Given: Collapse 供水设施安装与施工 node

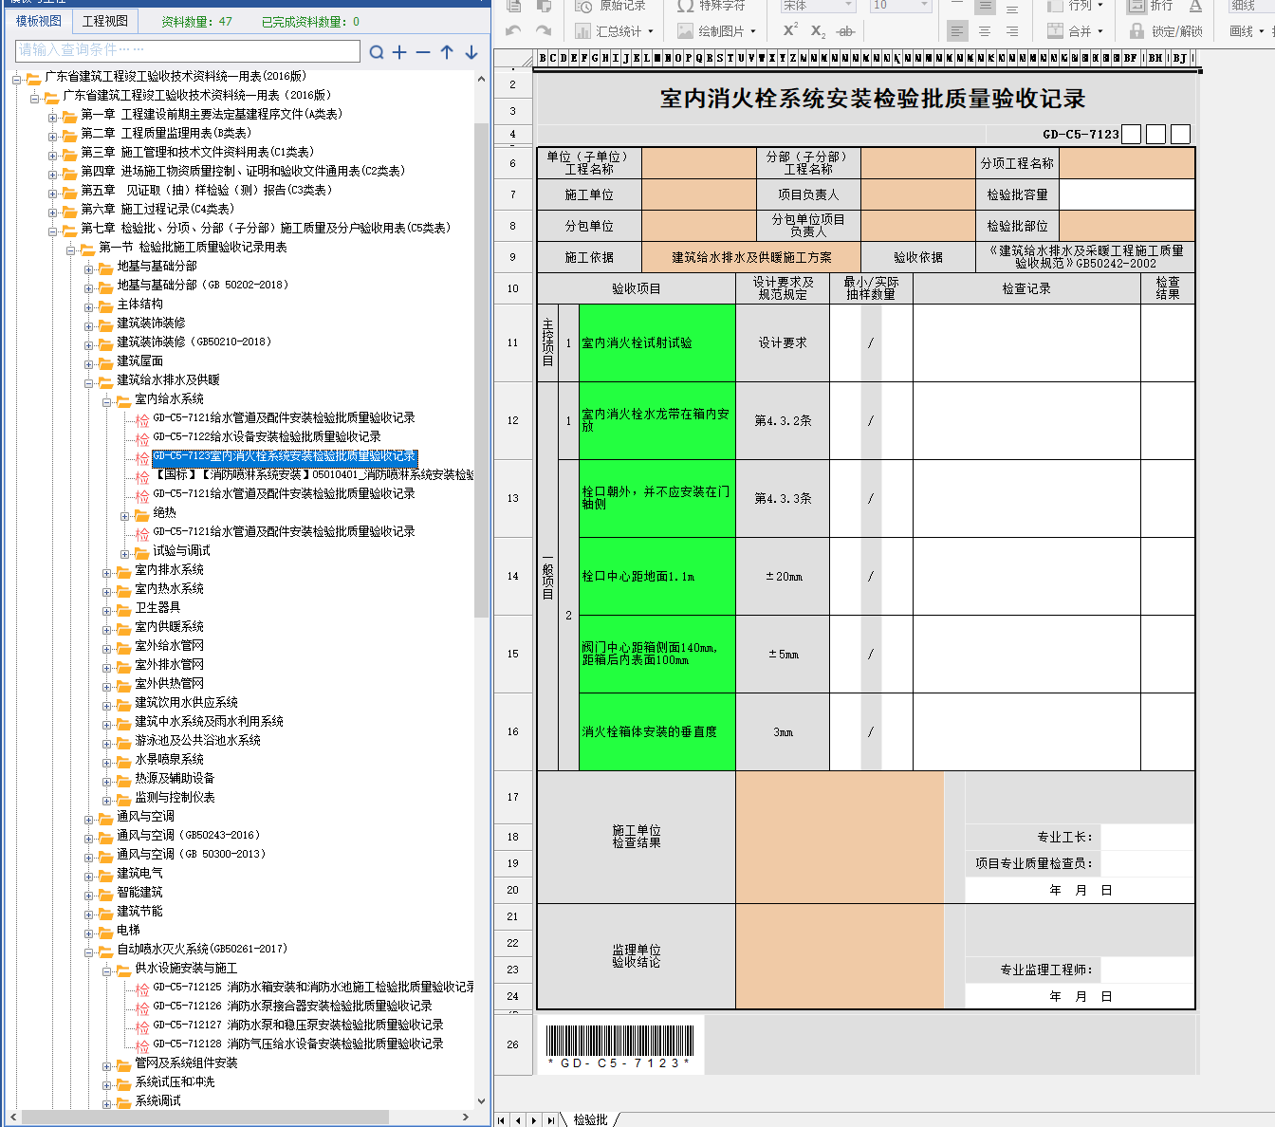Looking at the screenshot, I should (107, 970).
